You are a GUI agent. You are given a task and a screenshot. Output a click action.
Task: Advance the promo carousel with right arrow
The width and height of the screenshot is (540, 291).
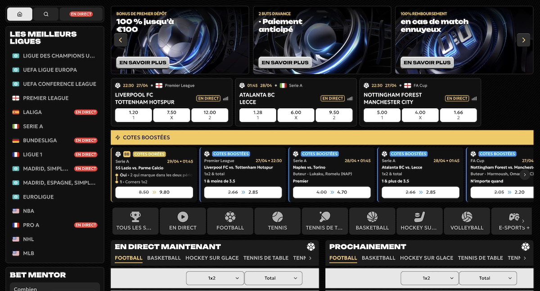tap(523, 40)
